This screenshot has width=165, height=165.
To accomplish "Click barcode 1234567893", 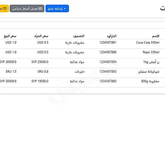I will click(x=108, y=72).
